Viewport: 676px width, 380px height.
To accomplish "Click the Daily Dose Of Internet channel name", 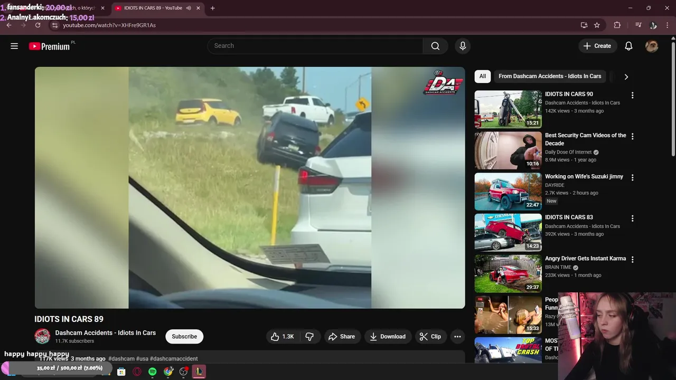I will click(568, 152).
